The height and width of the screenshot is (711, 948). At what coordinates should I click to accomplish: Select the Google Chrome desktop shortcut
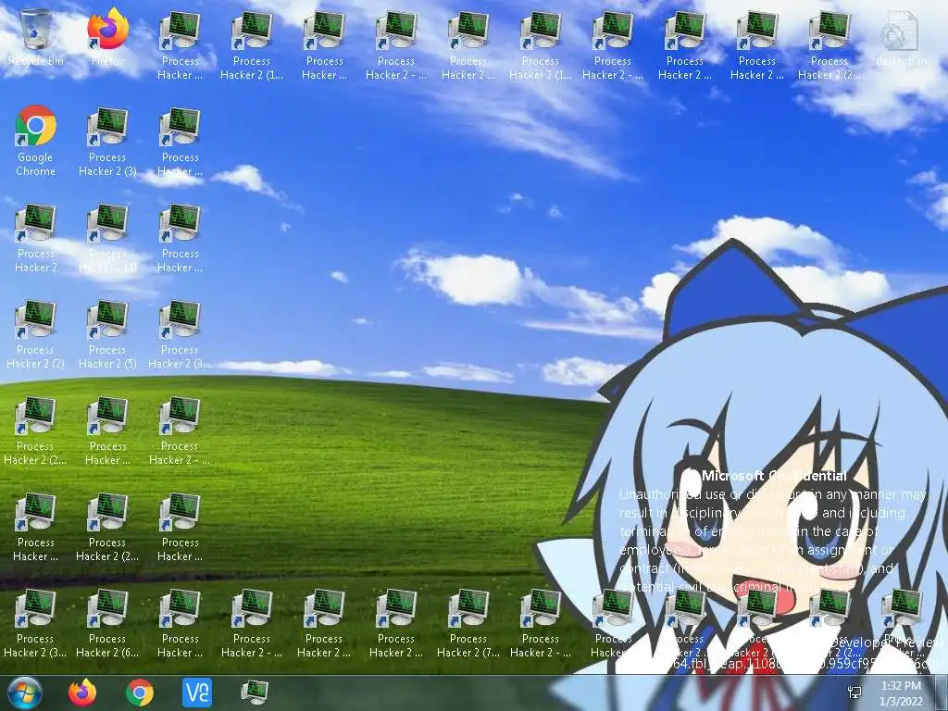pos(36,141)
